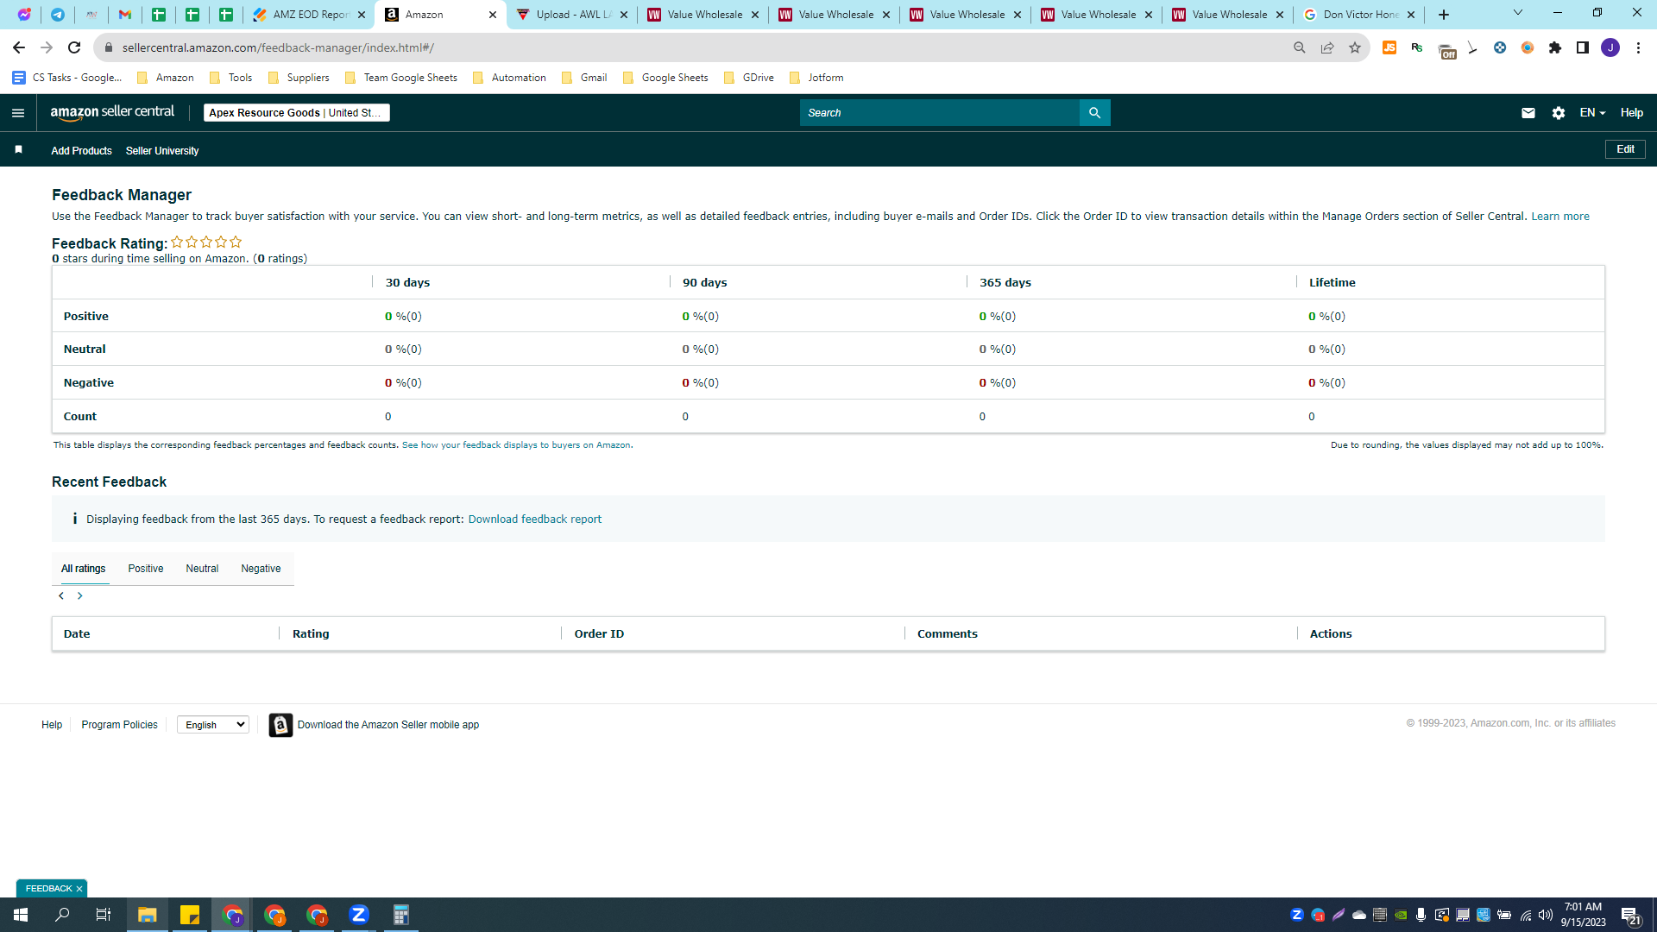This screenshot has width=1657, height=932.
Task: Open browser zoom magnifier icon
Action: pos(1300,47)
